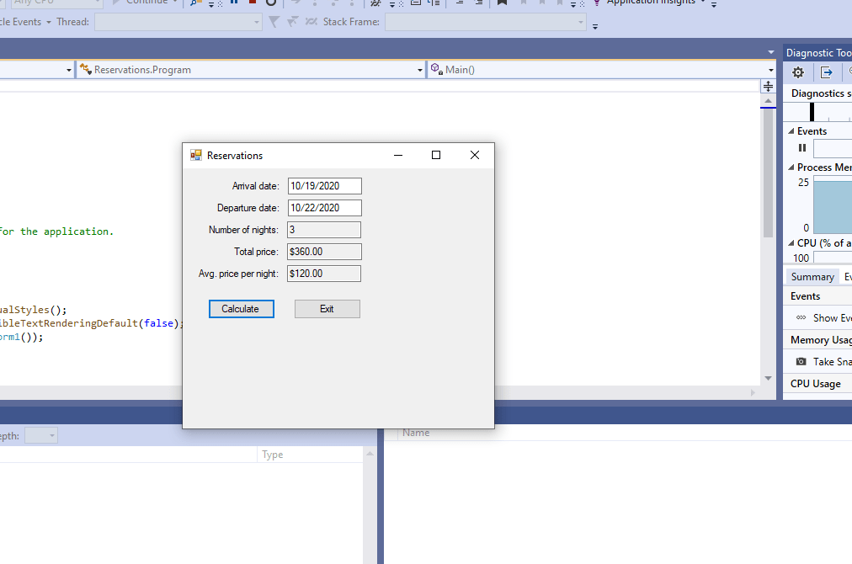The width and height of the screenshot is (852, 564).
Task: Open the depth dropdown in bottom panel
Action: (51, 435)
